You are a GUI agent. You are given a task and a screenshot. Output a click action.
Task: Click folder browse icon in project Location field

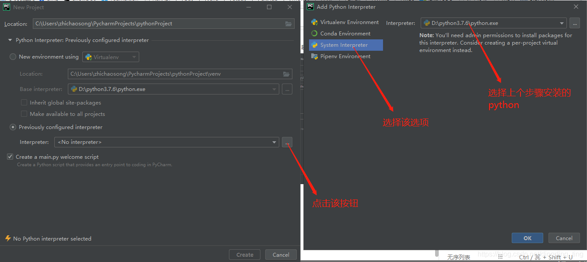point(288,24)
